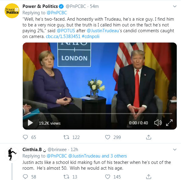Open @JustinTrudeau mention in tweet text

pos(103,31)
